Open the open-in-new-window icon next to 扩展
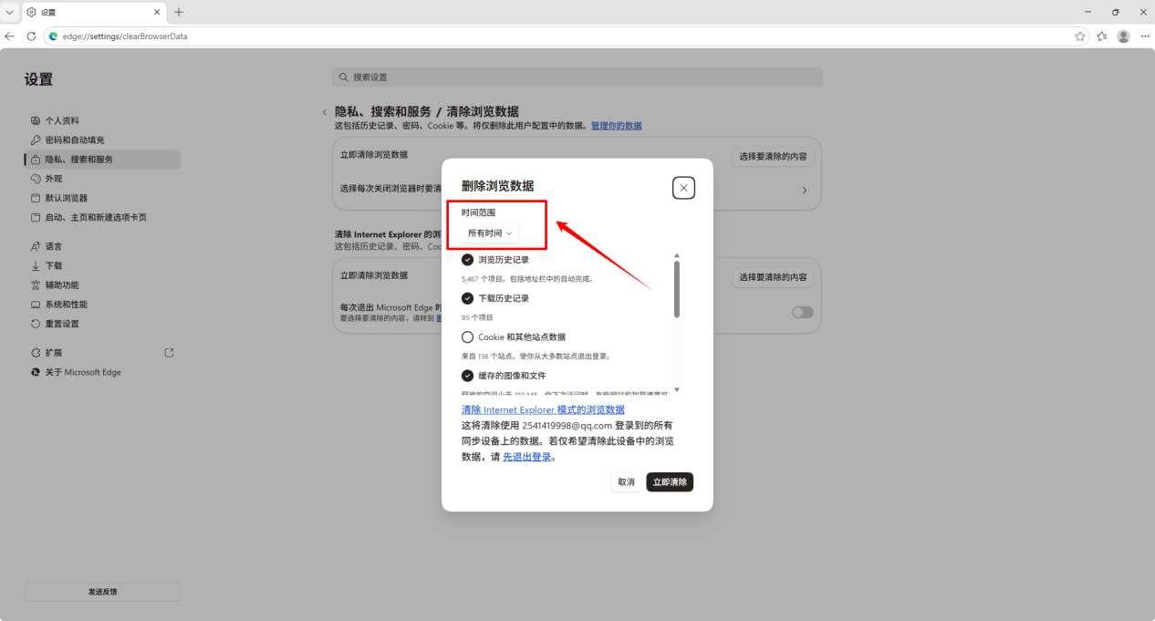 [169, 353]
